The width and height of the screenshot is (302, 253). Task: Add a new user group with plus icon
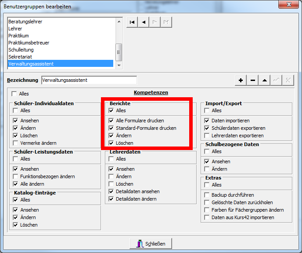click(241, 80)
